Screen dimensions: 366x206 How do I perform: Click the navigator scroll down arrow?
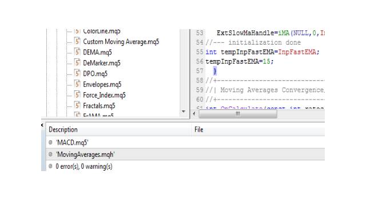coord(184,112)
